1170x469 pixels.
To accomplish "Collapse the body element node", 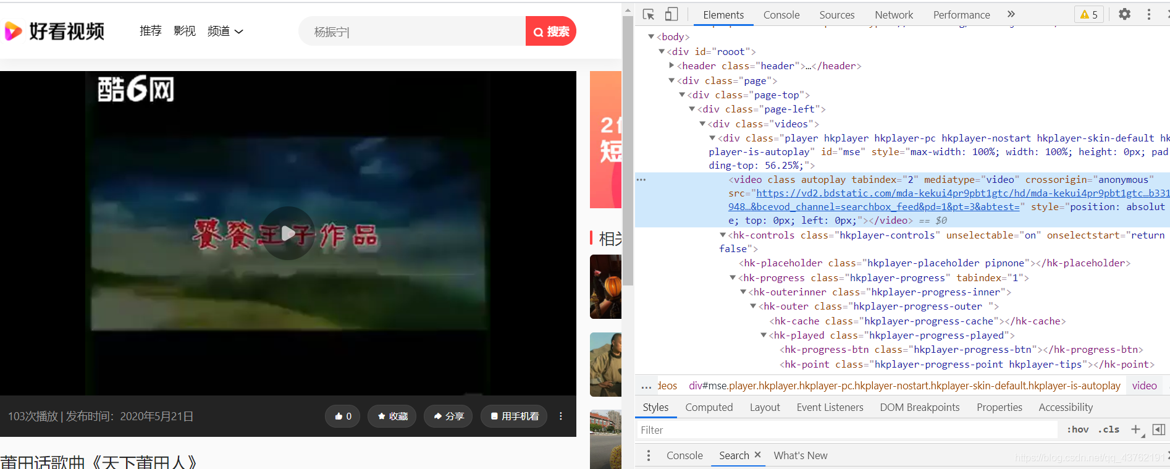I will [651, 36].
